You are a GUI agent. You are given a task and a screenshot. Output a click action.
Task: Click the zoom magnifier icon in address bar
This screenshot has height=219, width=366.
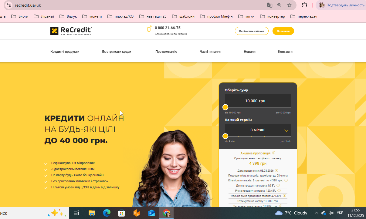pos(280,5)
